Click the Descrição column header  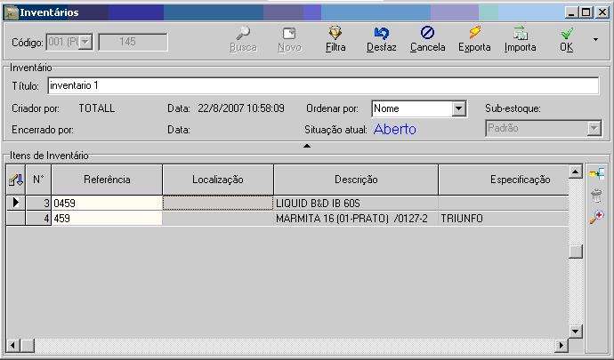[x=356, y=180]
